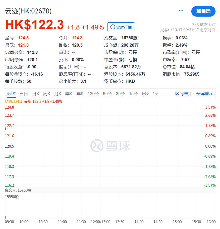Open 全屏显示 fullscreen chart view
220x229 pixels.
coord(205,94)
